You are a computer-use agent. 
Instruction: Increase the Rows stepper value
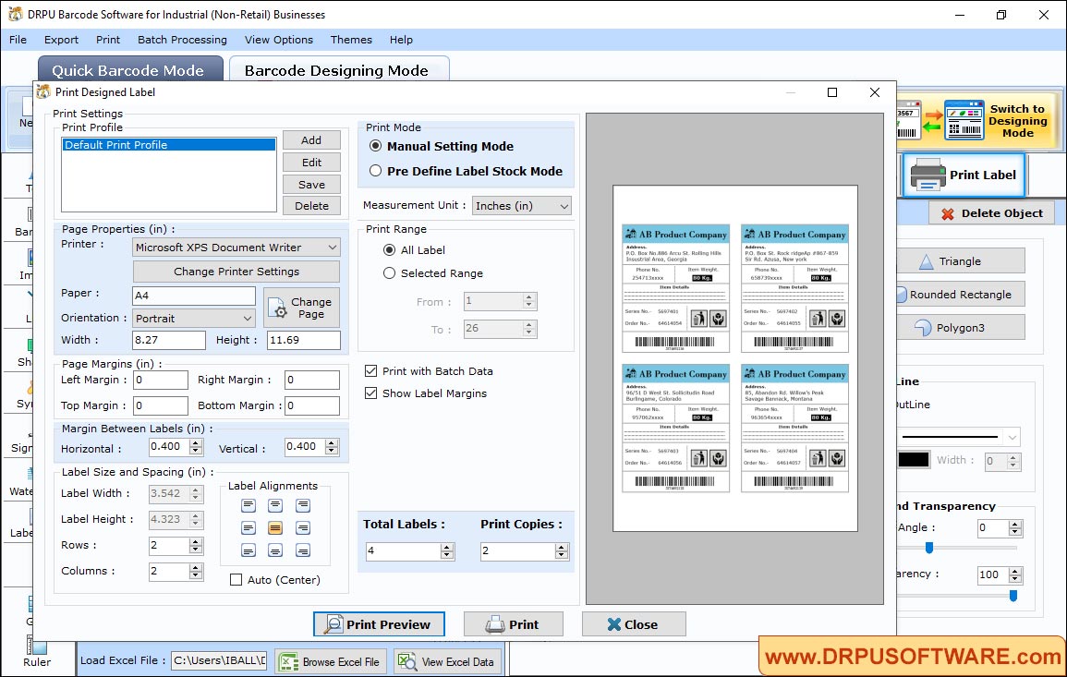coord(196,541)
